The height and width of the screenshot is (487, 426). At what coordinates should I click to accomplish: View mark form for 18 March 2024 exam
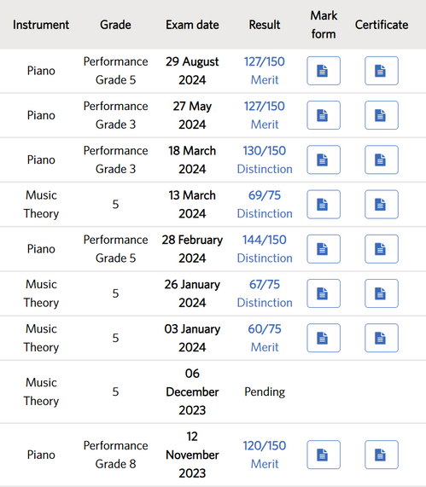[324, 159]
